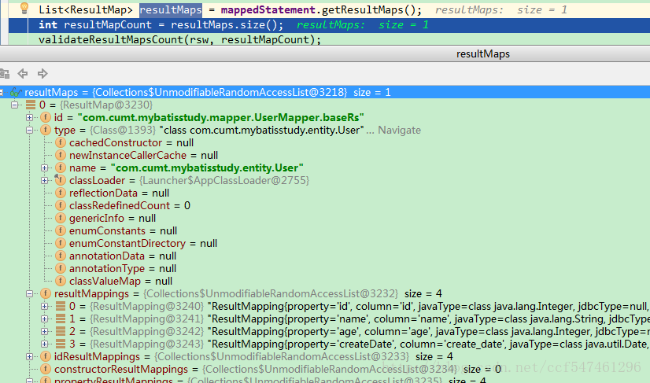Select the genericInfo = null row
Viewport: 650px width, 383px height.
click(113, 218)
